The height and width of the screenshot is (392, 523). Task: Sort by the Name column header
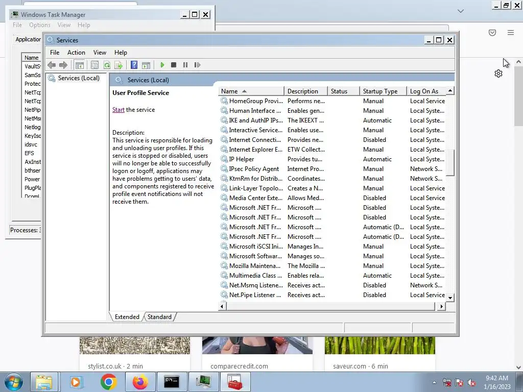(x=251, y=91)
